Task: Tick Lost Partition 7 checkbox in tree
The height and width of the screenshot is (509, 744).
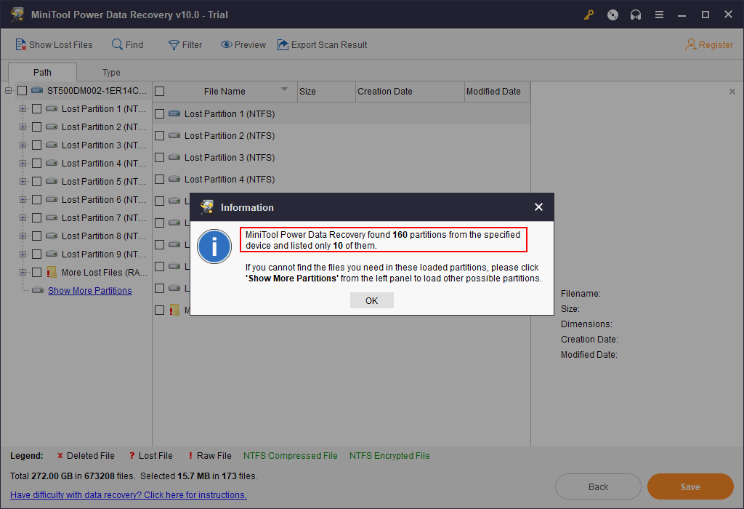Action: [x=36, y=218]
